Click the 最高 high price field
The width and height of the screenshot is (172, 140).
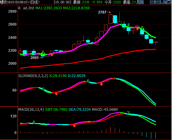pyautogui.click(x=129, y=2)
